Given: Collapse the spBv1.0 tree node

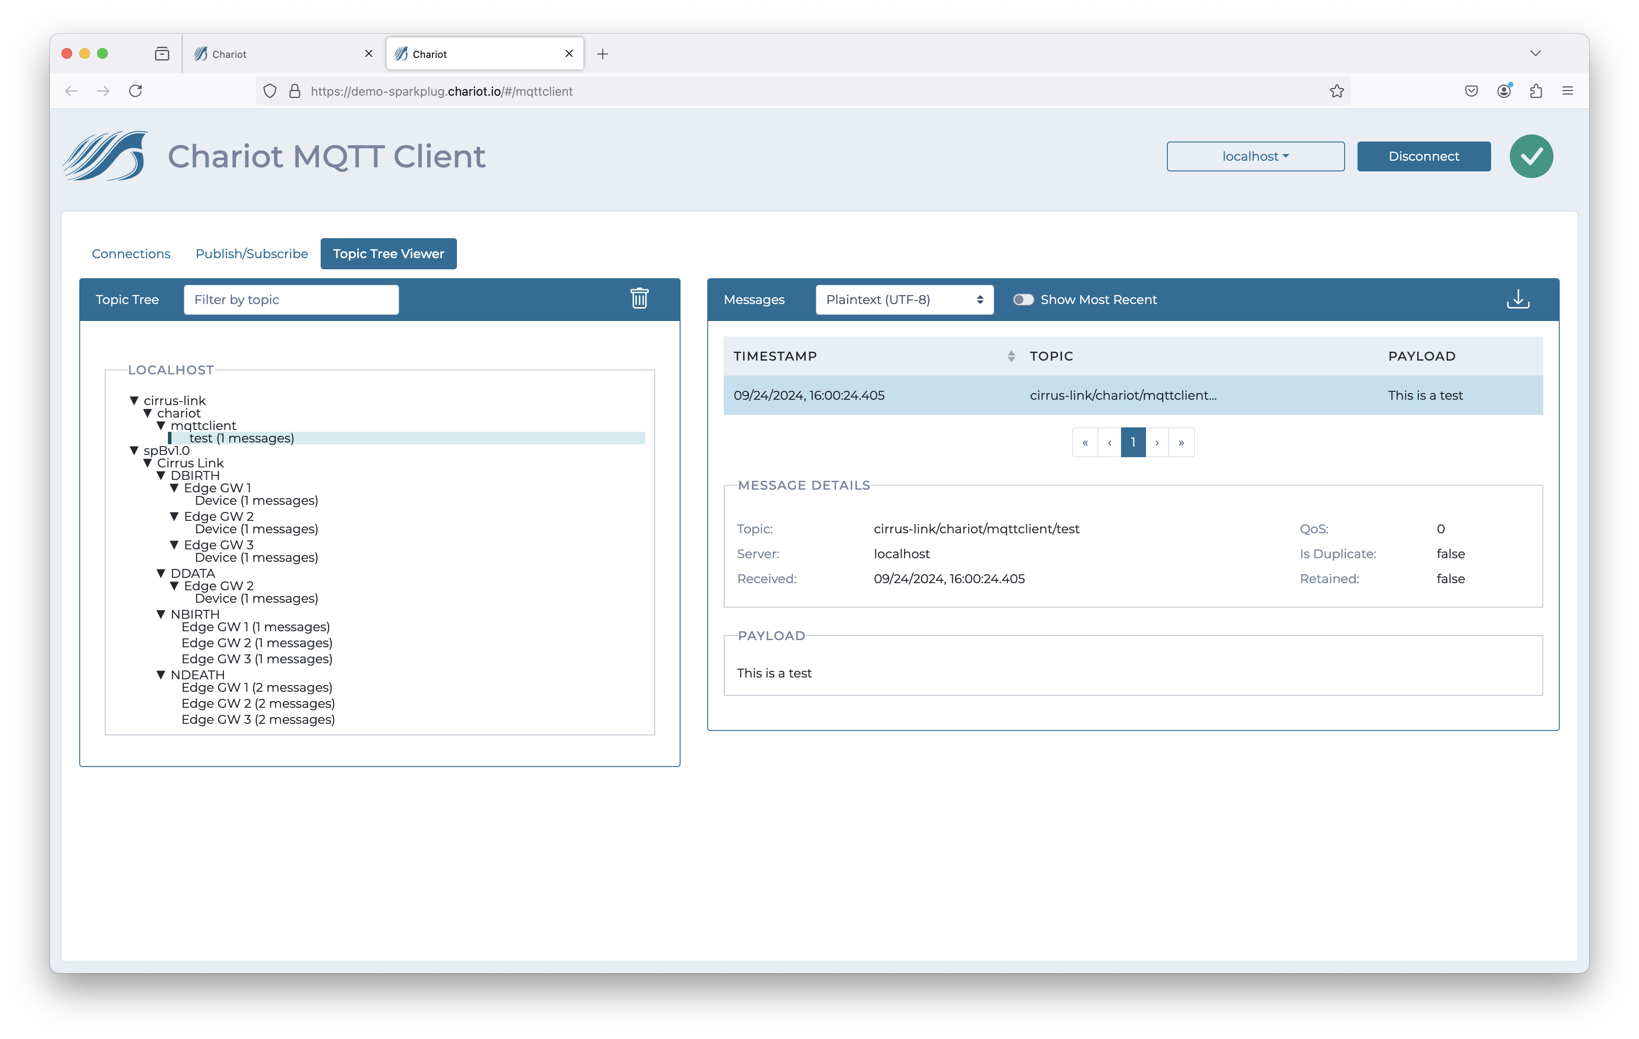Looking at the screenshot, I should [134, 451].
